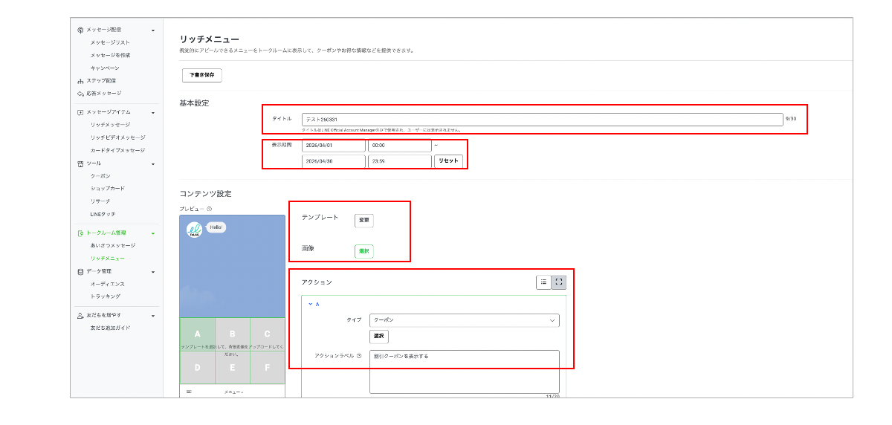Click the help icon next to プレビュー
The image size is (892, 425).
tap(209, 209)
